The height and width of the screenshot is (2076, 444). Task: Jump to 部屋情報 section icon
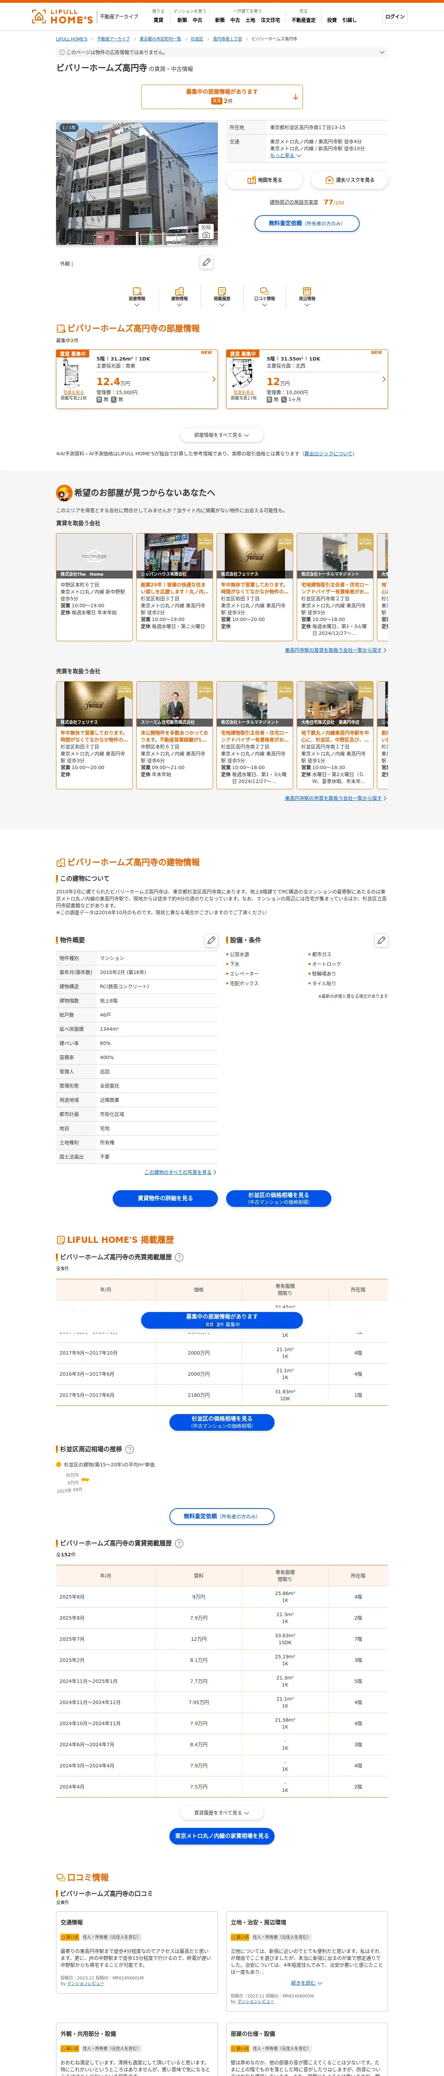point(136,296)
